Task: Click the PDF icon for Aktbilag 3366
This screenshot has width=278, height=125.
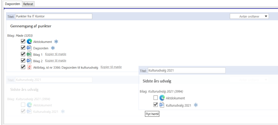Action: point(29,67)
